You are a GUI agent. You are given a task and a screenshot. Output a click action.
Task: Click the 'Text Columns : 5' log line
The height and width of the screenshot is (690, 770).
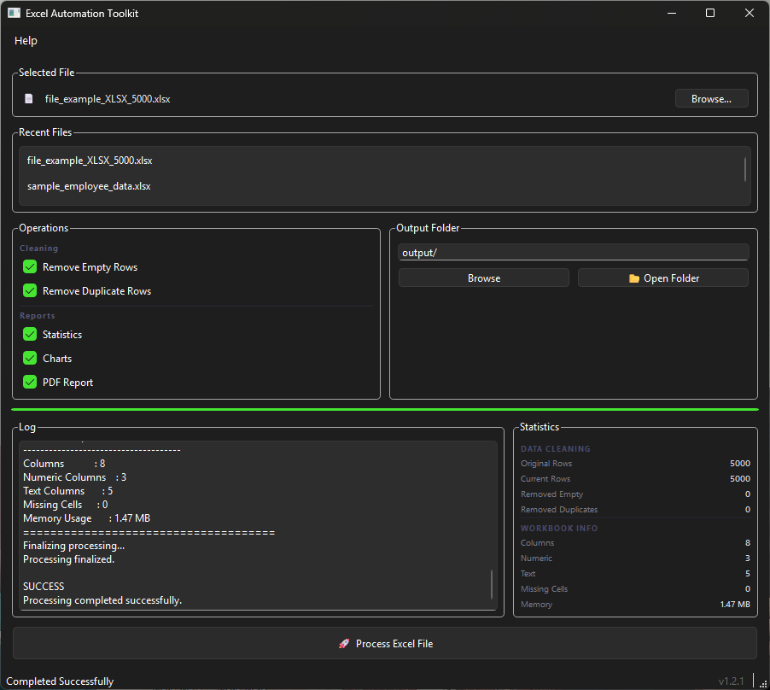click(x=67, y=491)
